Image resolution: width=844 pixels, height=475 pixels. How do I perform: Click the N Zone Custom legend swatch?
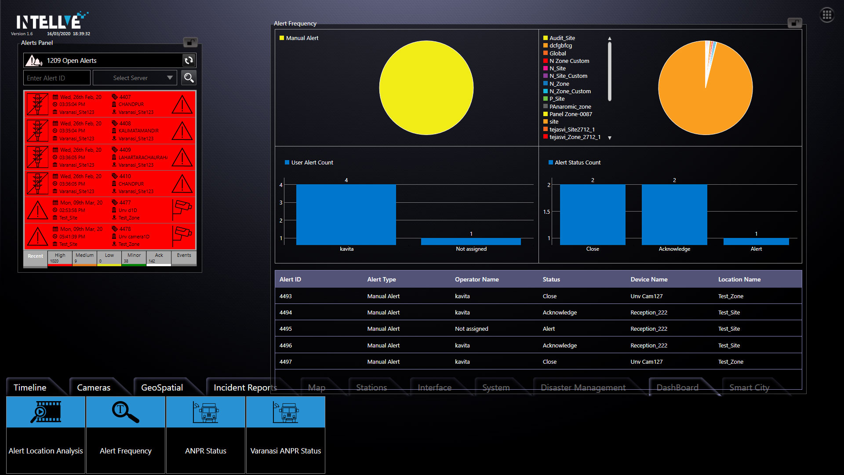[x=546, y=61]
